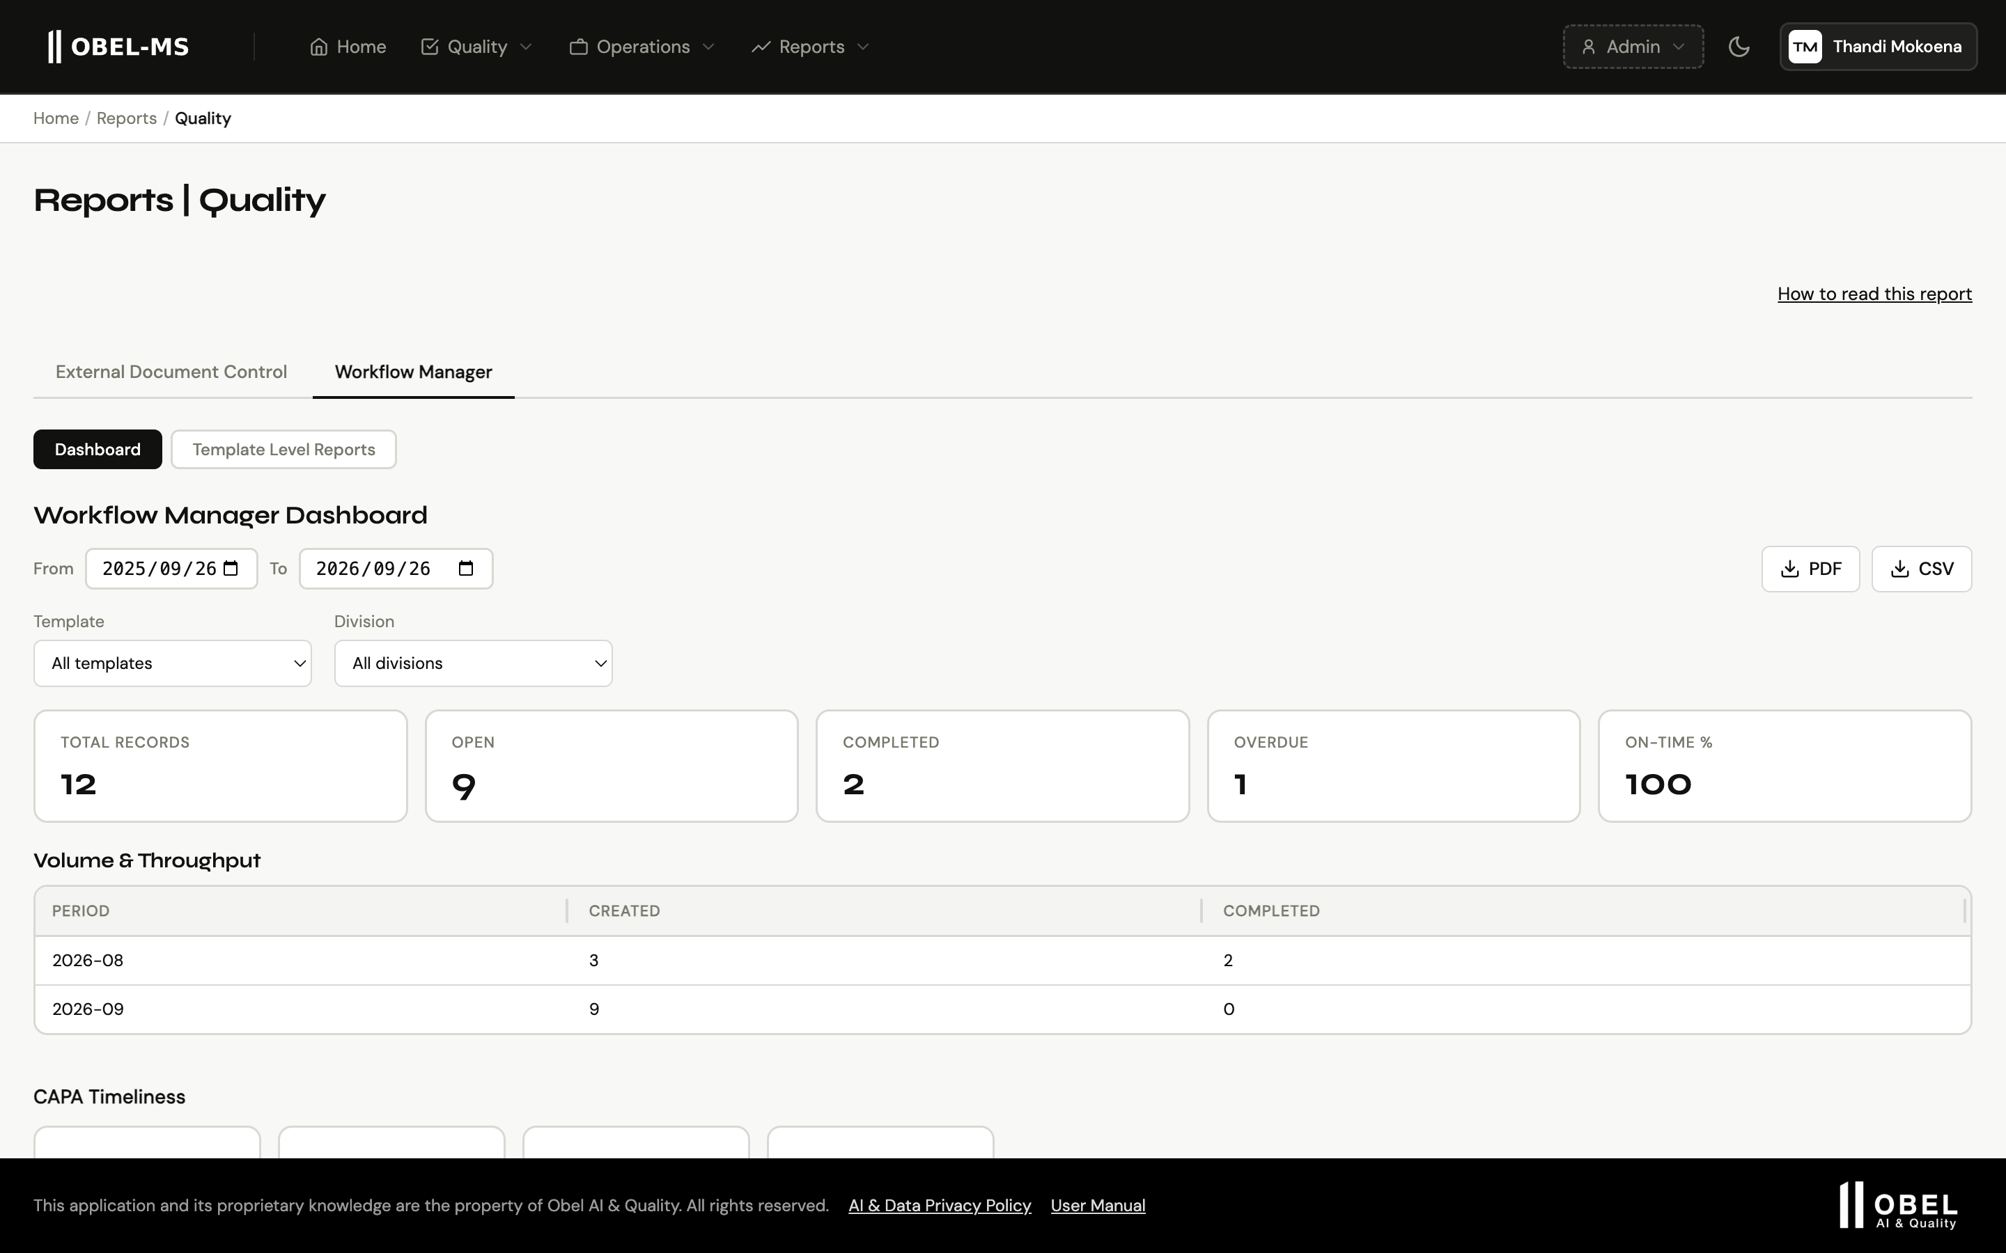Click created value 9 in 2026-09 row
This screenshot has height=1253, width=2006.
point(594,1009)
